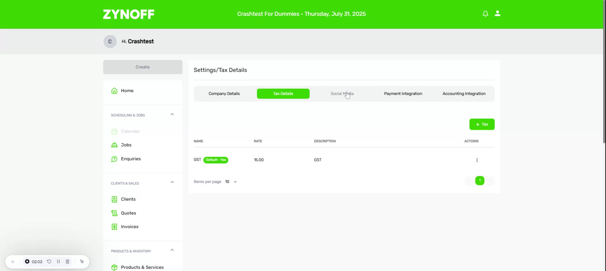The width and height of the screenshot is (606, 271).
Task: Open Products & Services
Action: click(x=142, y=267)
